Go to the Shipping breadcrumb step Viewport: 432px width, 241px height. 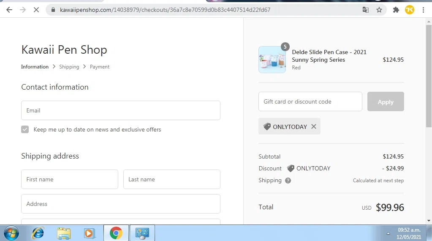tap(69, 67)
